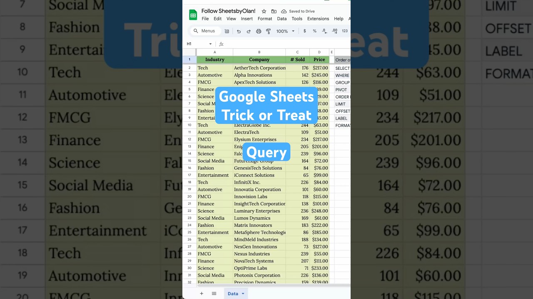Viewport: 533px width, 299px height.
Task: Click the fx formula bar icon
Action: [221, 44]
